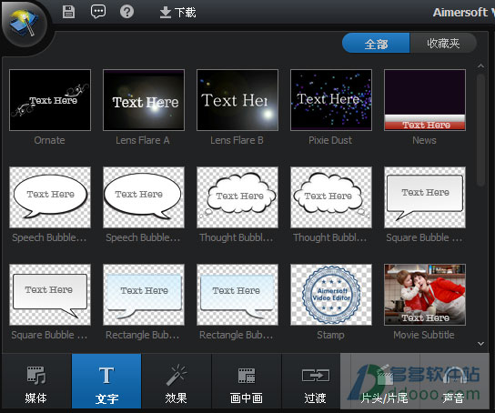Select the 文字 text tab

click(x=106, y=381)
